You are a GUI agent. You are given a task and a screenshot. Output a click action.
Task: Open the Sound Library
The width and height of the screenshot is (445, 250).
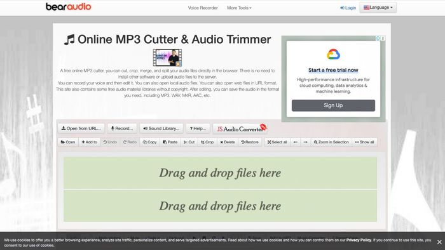pyautogui.click(x=161, y=128)
